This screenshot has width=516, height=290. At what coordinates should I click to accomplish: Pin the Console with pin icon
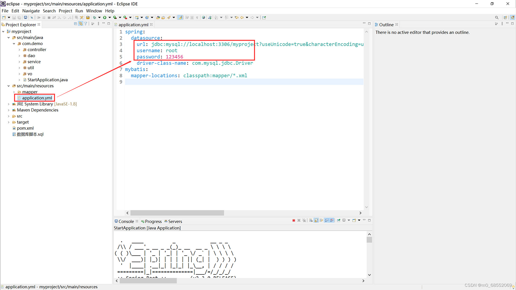tap(339, 220)
